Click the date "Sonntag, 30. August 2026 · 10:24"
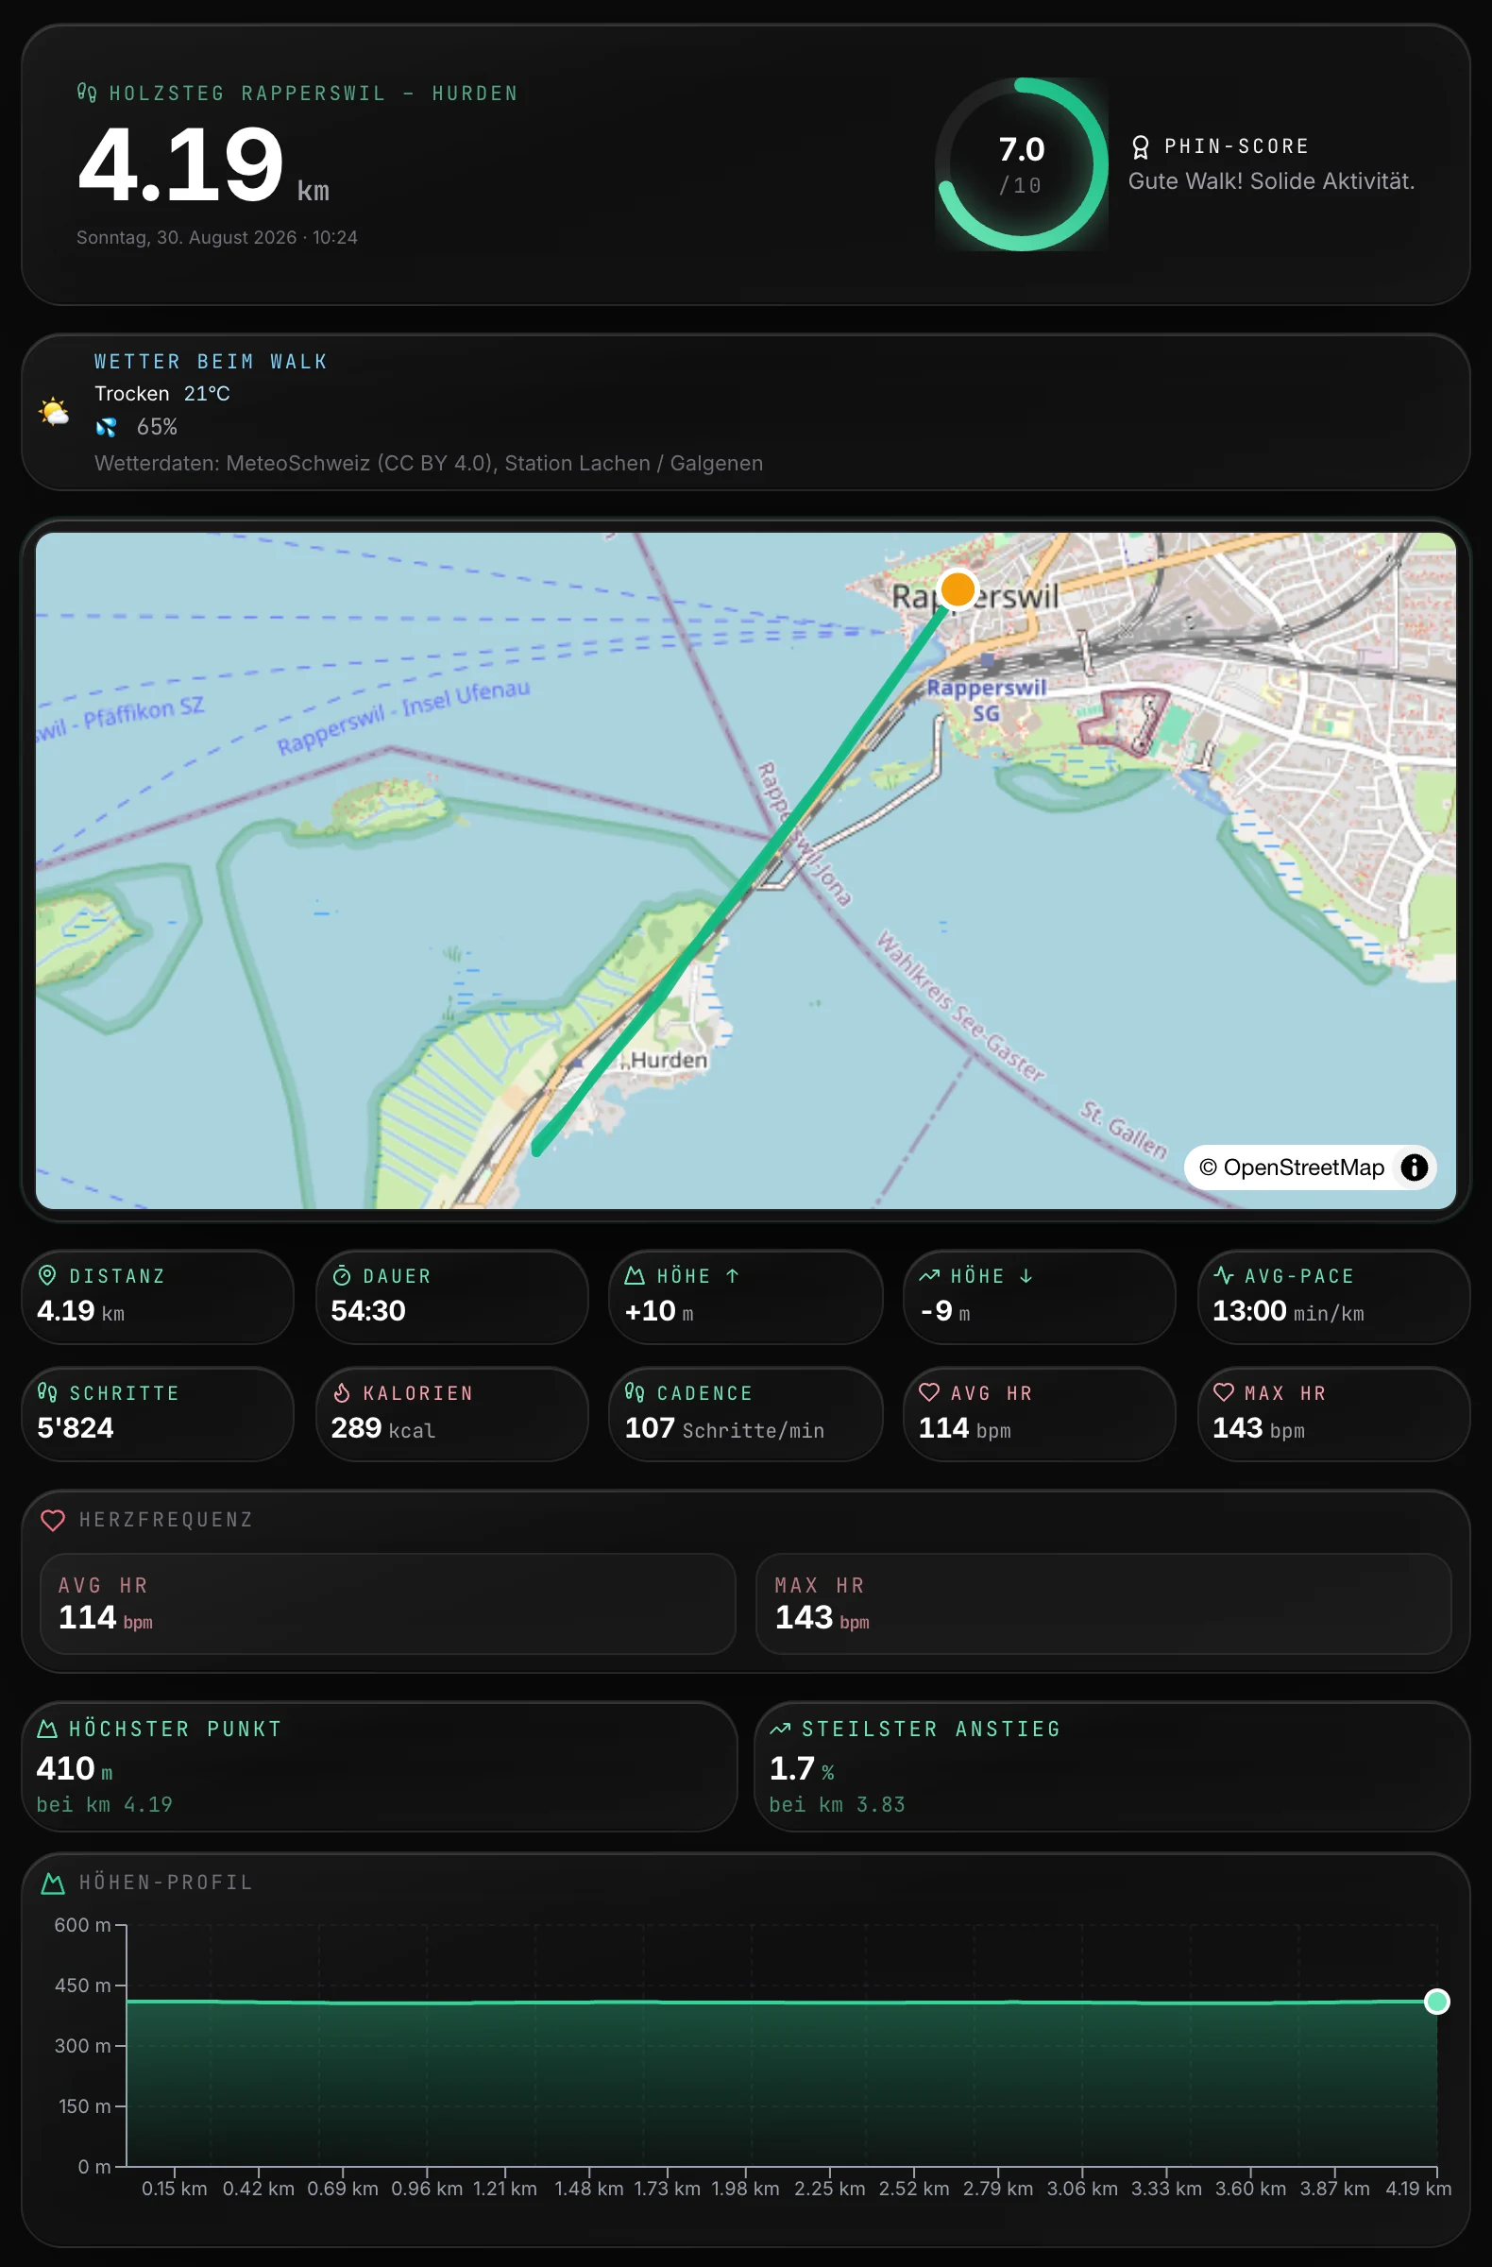The image size is (1492, 2267). 217,237
